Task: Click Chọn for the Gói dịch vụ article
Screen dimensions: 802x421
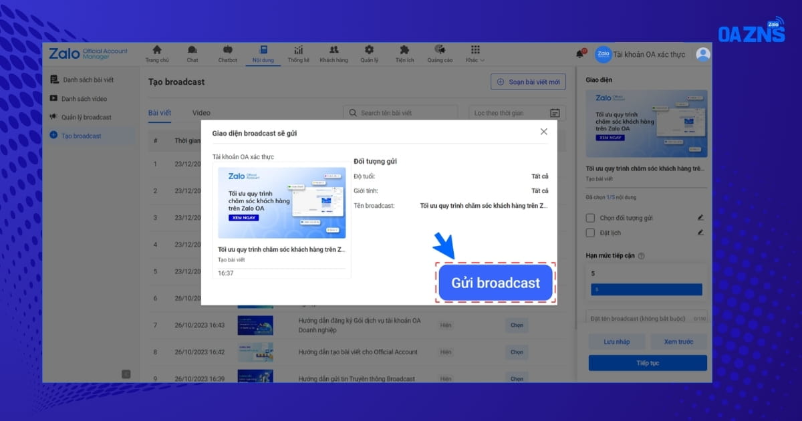Action: 517,325
